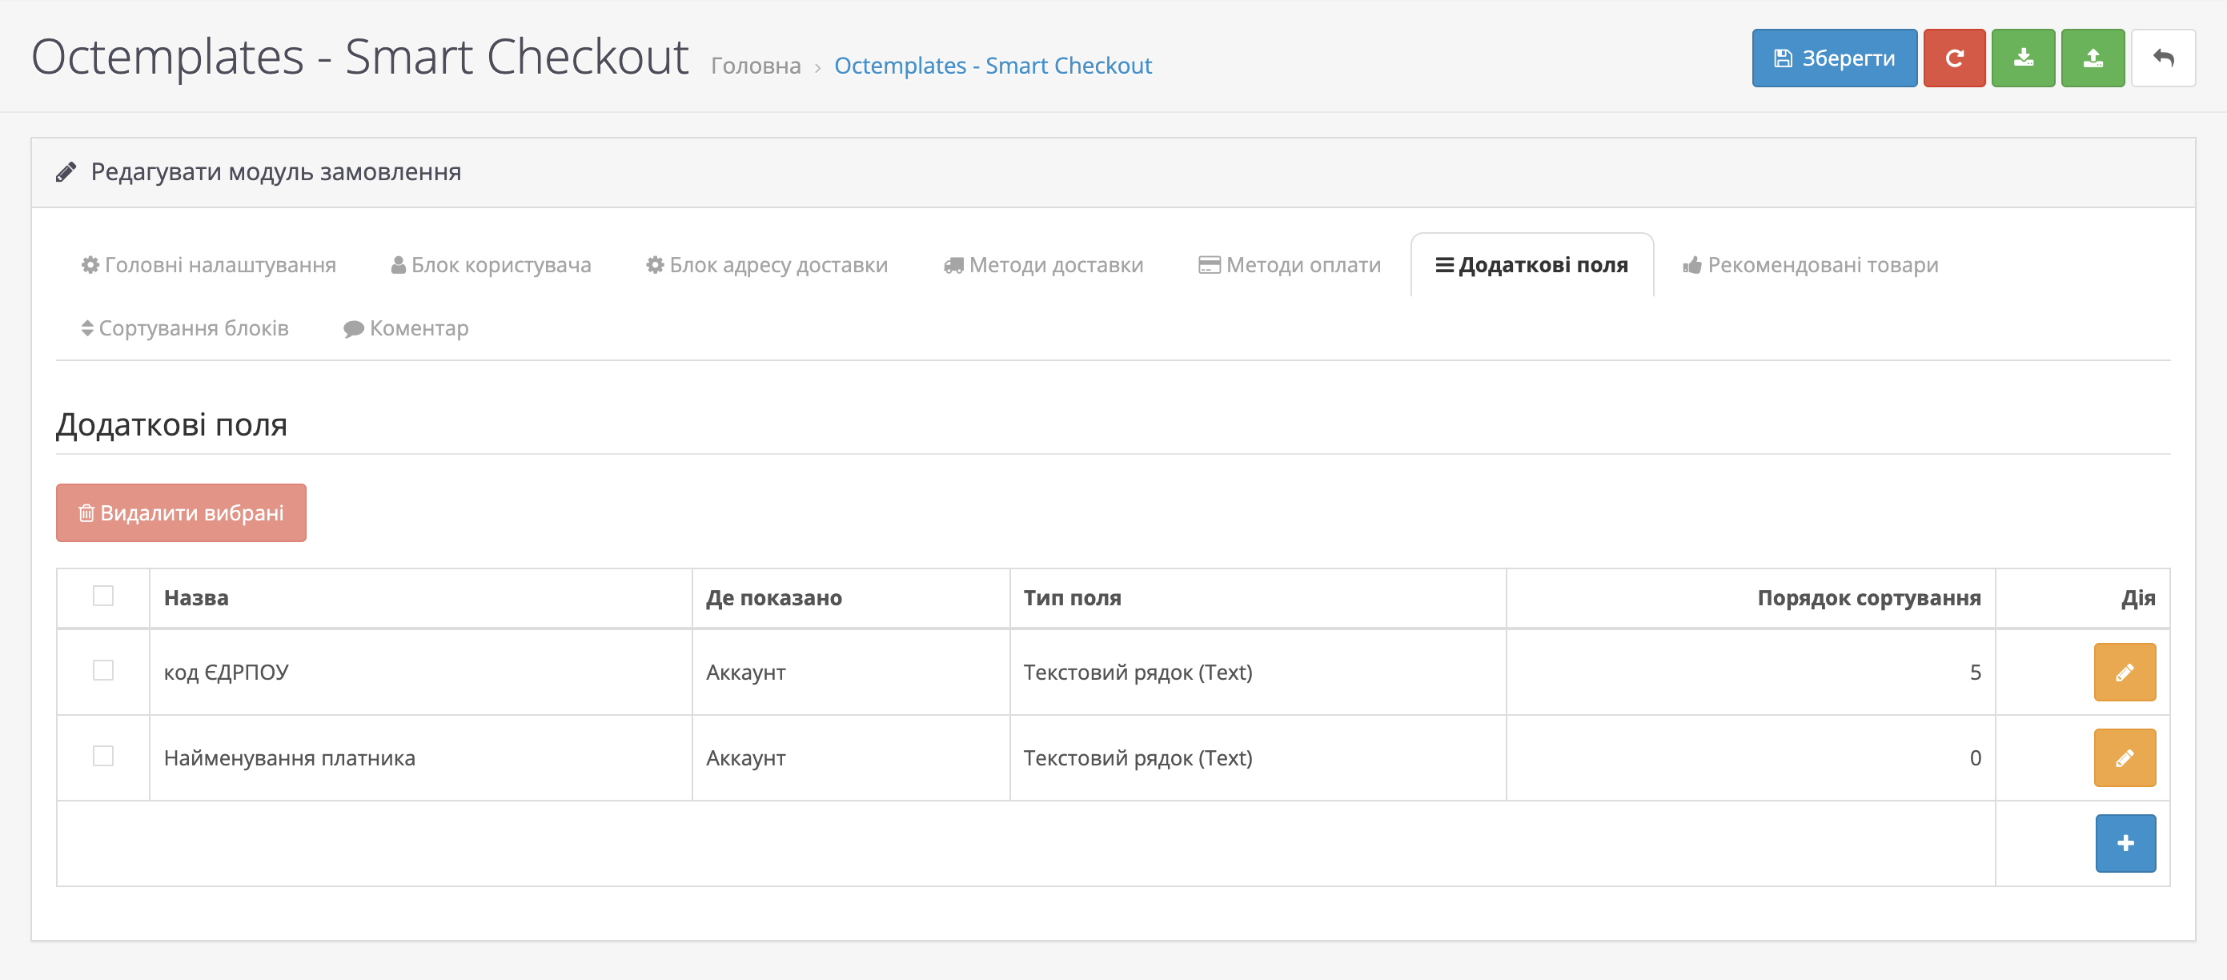This screenshot has width=2227, height=980.
Task: Click the green download/export icon button
Action: pos(2023,58)
